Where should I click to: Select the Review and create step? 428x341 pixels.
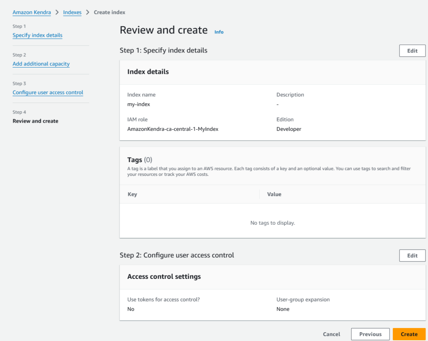[36, 121]
